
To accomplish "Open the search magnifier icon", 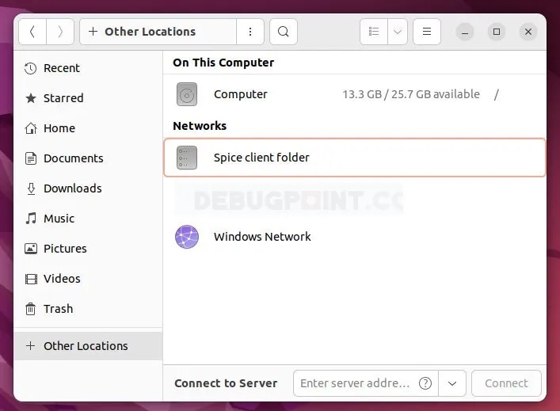I will point(283,32).
